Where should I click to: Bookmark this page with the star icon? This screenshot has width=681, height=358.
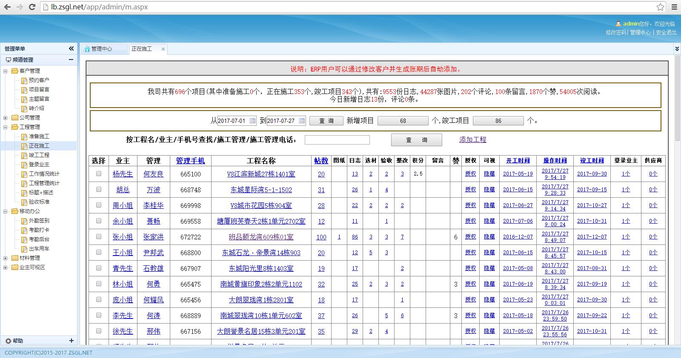coord(660,7)
